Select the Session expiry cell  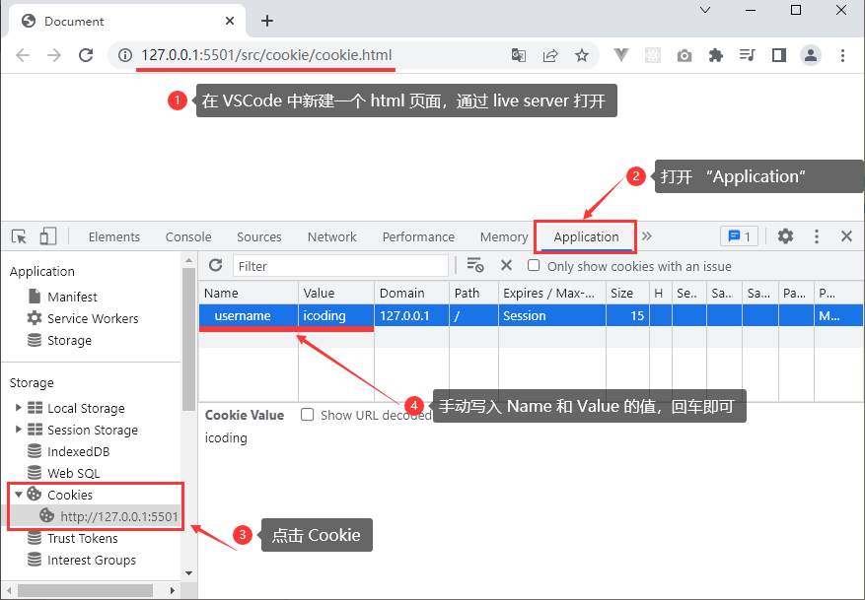click(x=552, y=315)
